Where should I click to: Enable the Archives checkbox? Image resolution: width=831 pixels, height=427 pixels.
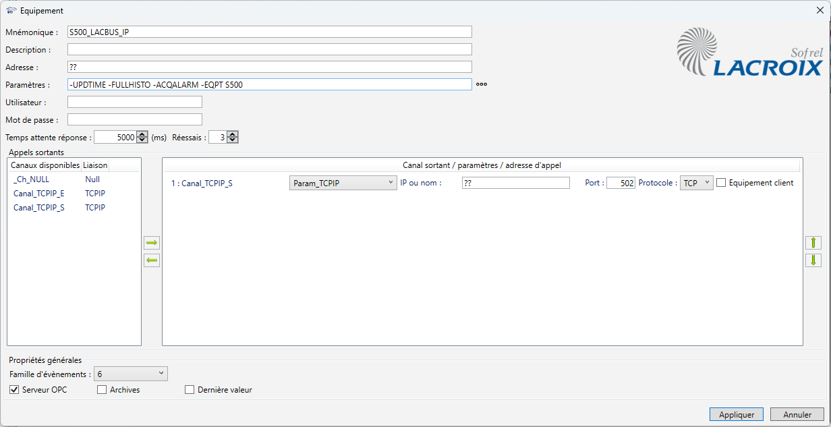[x=102, y=390]
